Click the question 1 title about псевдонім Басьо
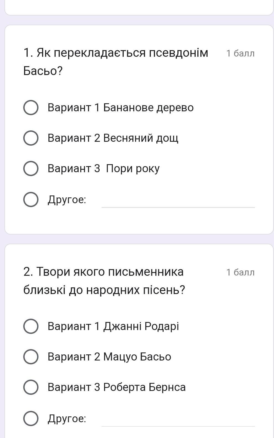274x438 pixels. coord(115,61)
